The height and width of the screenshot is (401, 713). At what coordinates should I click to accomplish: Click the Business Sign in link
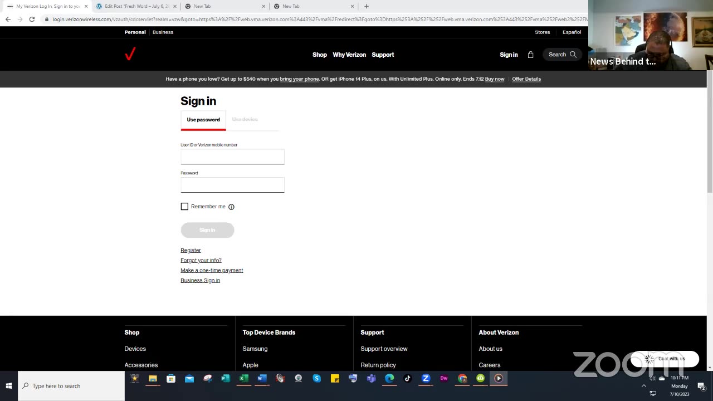(200, 280)
